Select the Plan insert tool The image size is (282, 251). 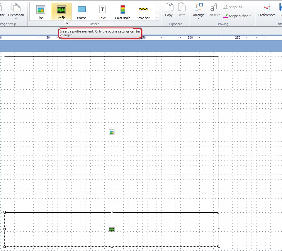pos(40,11)
